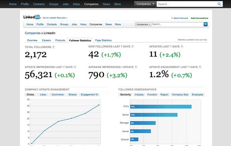Click Groups in the top dark bar
Screen dimensions: 231x146
coord(54,4)
